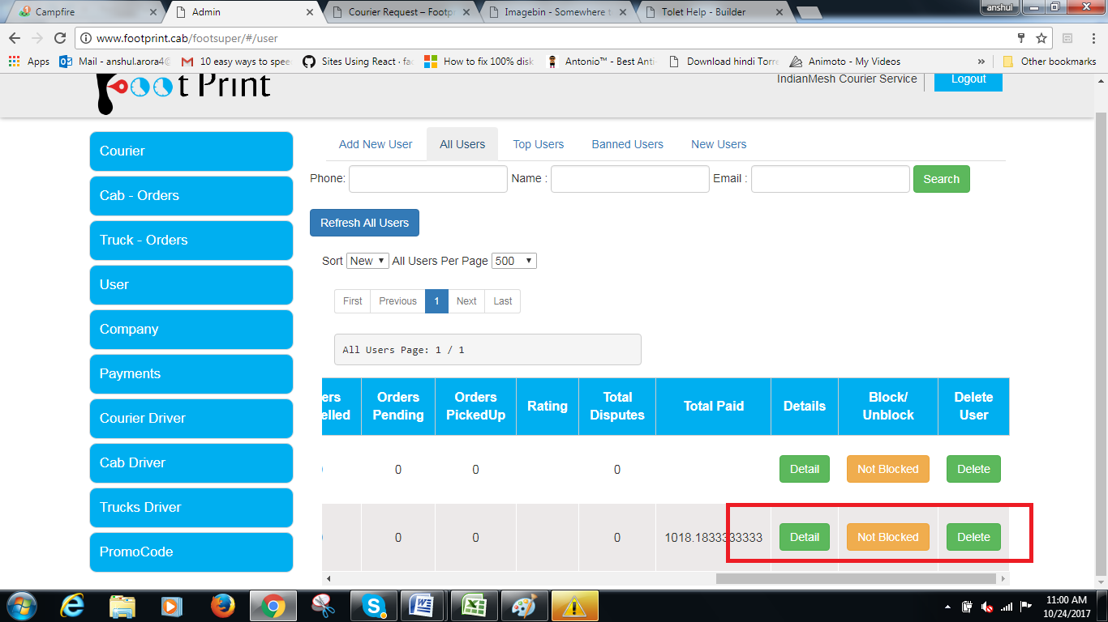This screenshot has width=1108, height=622.
Task: Open Skype from taskbar
Action: (374, 606)
